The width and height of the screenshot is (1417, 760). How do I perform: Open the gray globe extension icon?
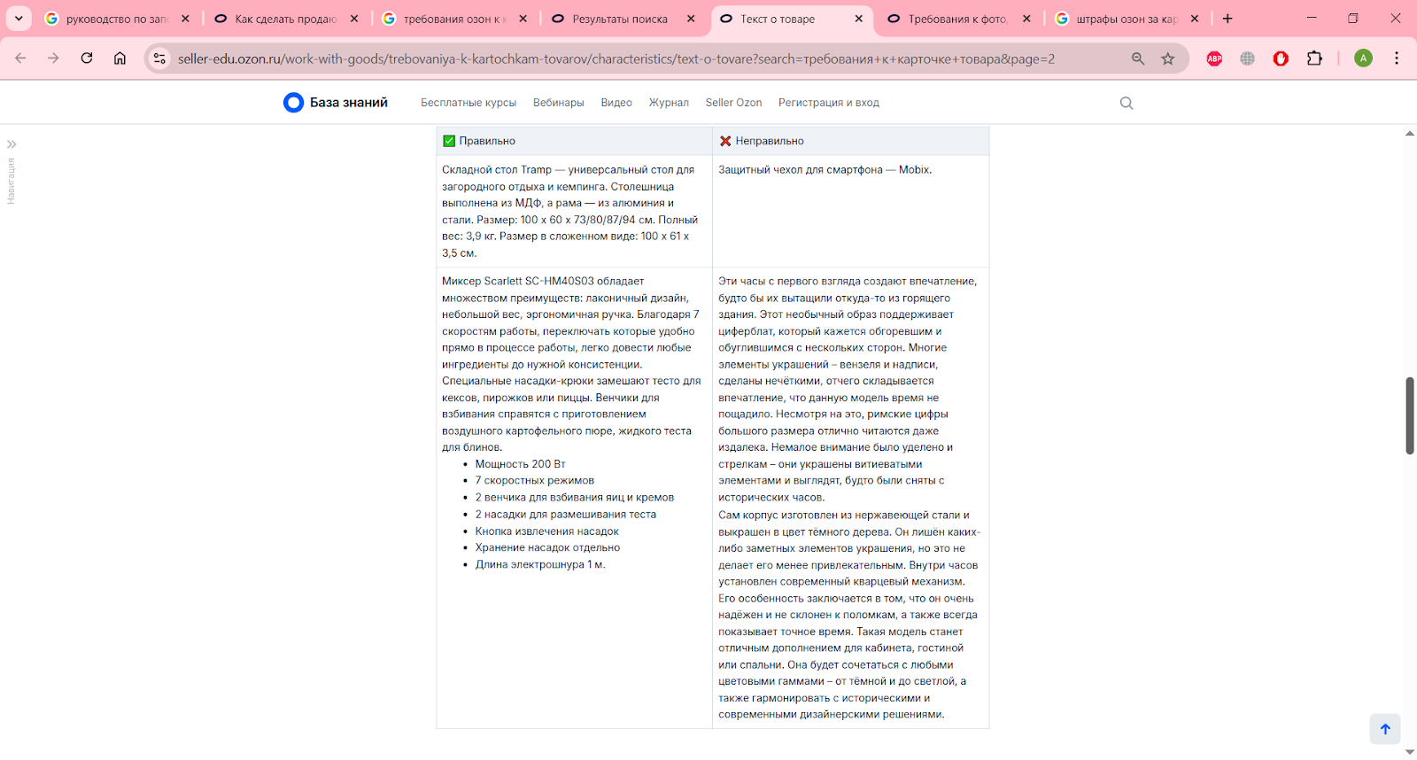[1247, 58]
